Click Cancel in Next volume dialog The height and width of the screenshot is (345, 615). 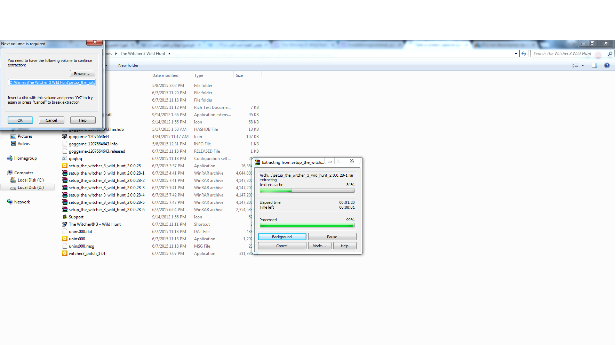pos(51,120)
